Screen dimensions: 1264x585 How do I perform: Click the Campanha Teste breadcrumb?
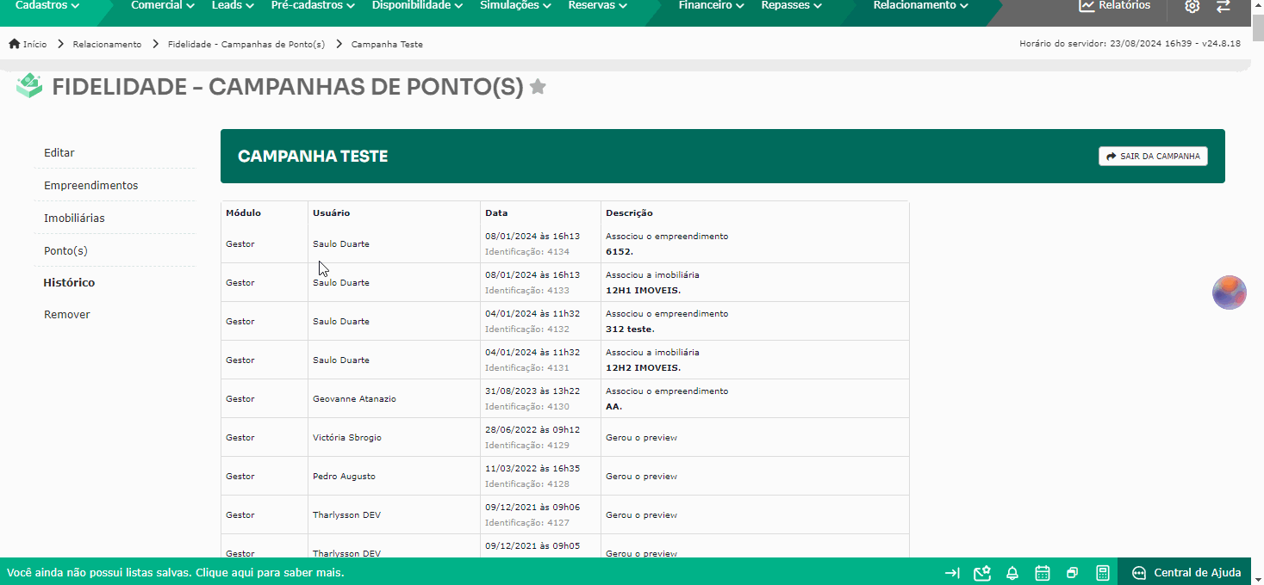387,44
